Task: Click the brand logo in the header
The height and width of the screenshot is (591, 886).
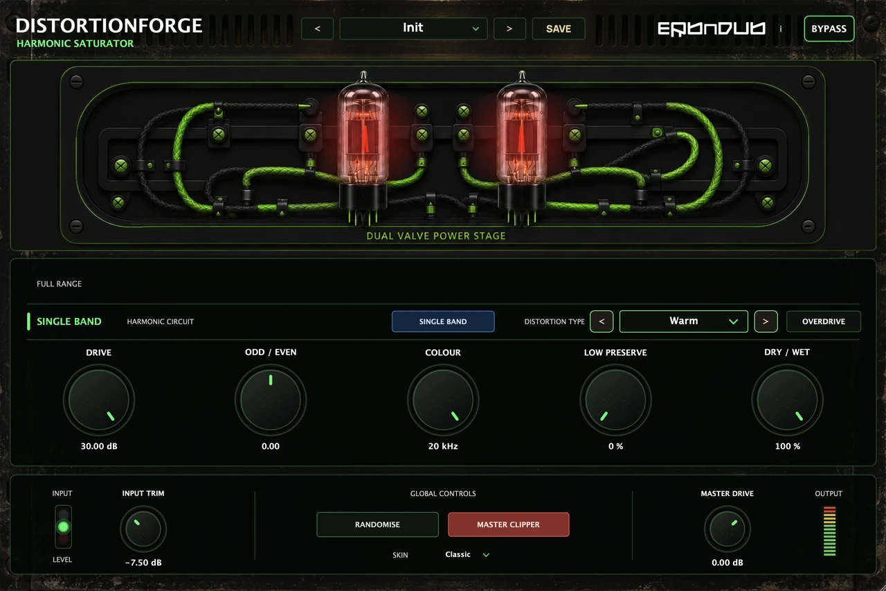Action: 711,28
